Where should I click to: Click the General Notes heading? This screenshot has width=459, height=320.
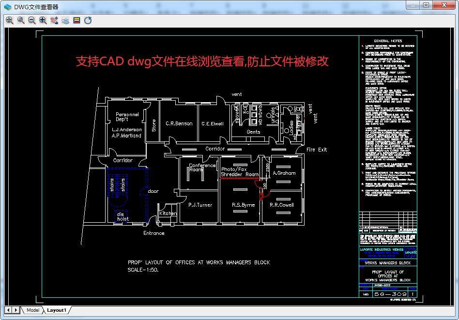(388, 41)
